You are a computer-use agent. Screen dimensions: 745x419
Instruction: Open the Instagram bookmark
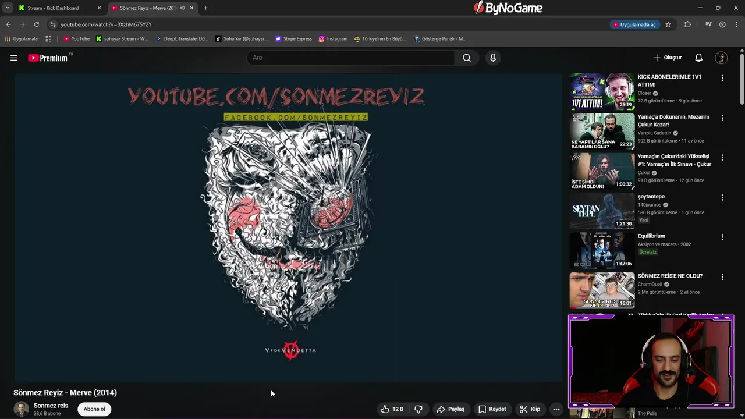click(x=333, y=39)
